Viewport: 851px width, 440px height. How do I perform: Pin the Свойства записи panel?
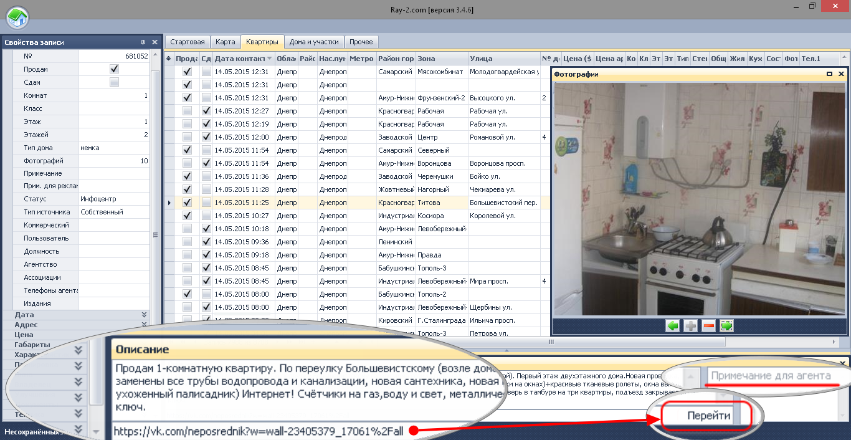tap(143, 42)
